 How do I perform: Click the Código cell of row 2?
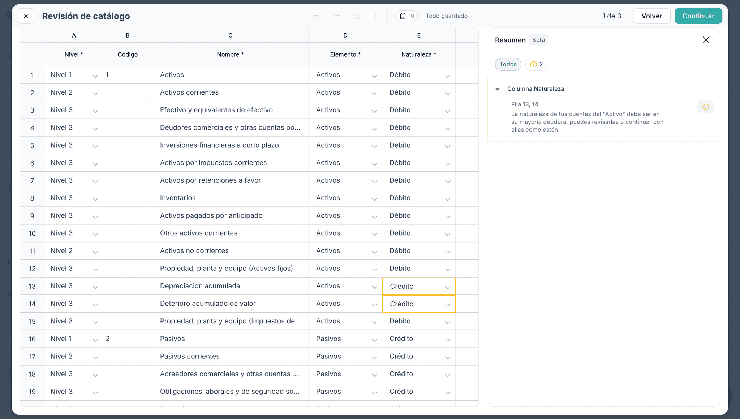(127, 92)
